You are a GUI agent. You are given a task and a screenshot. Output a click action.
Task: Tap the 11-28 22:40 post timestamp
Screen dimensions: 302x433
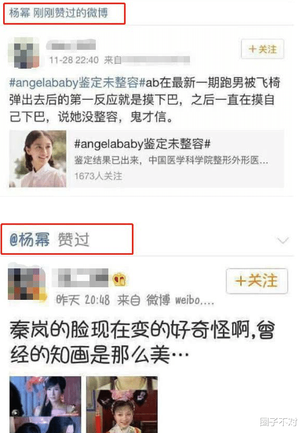point(74,60)
